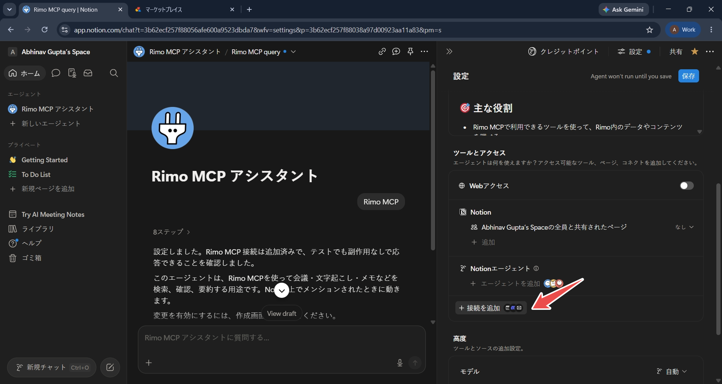The height and width of the screenshot is (384, 722).
Task: Click the site information icon in address bar
Action: click(65, 30)
